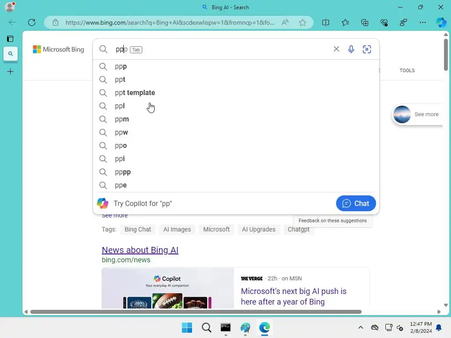Refresh the Bing page
This screenshot has height=338, width=451.
point(32,22)
